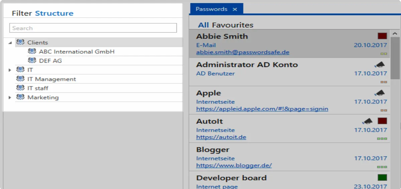Open the abbie.smith@passwordsafe.de email link
The width and height of the screenshot is (401, 189).
(x=243, y=52)
